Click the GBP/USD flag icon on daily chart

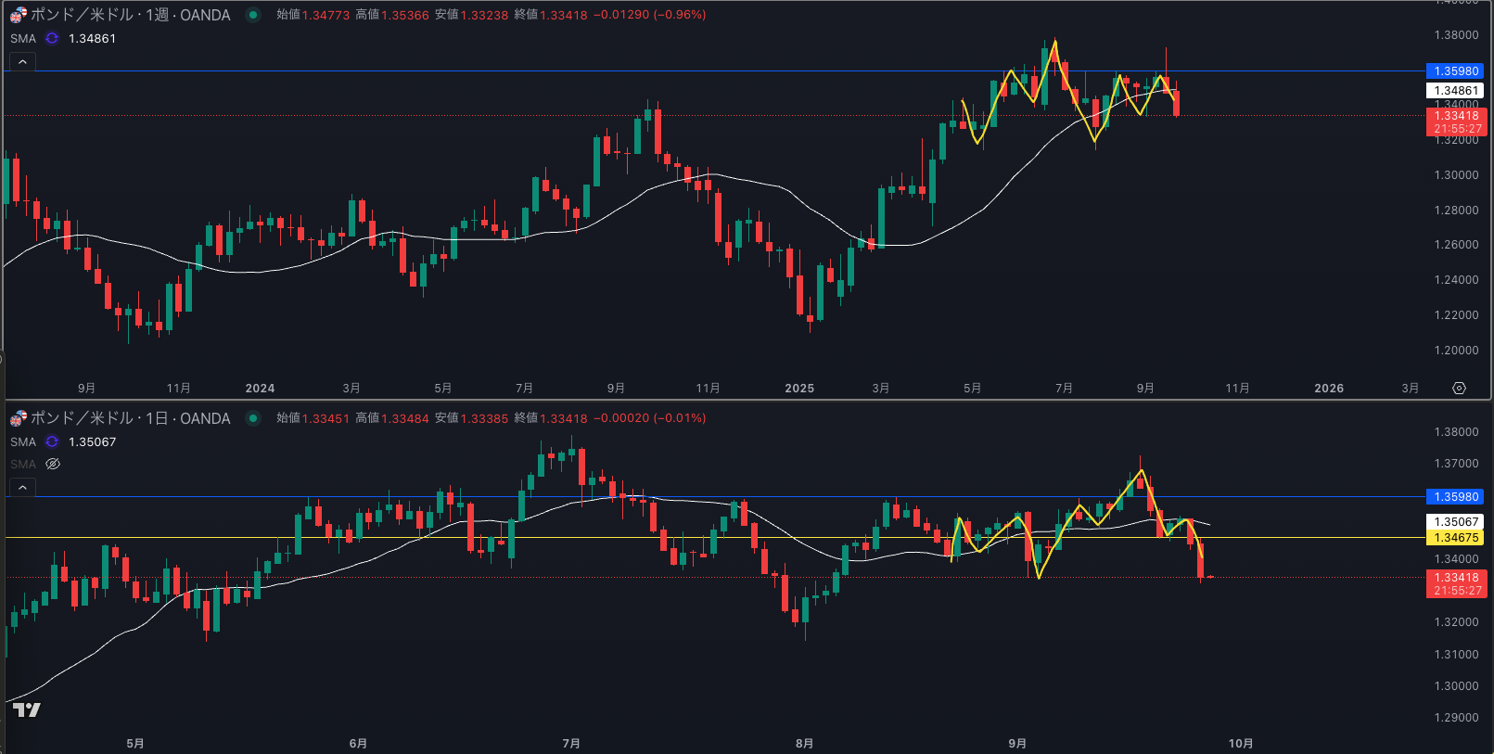coord(19,418)
